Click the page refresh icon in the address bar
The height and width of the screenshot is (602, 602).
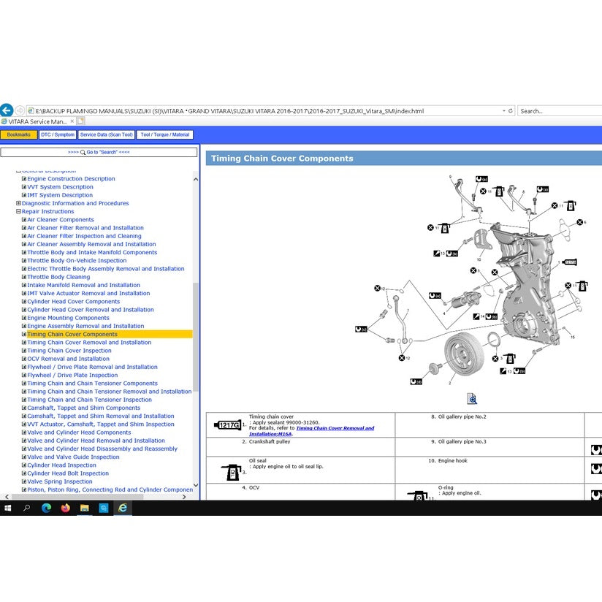pyautogui.click(x=510, y=111)
